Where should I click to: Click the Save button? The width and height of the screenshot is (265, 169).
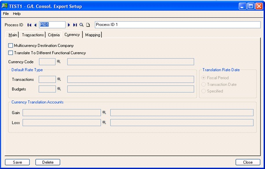pyautogui.click(x=18, y=162)
